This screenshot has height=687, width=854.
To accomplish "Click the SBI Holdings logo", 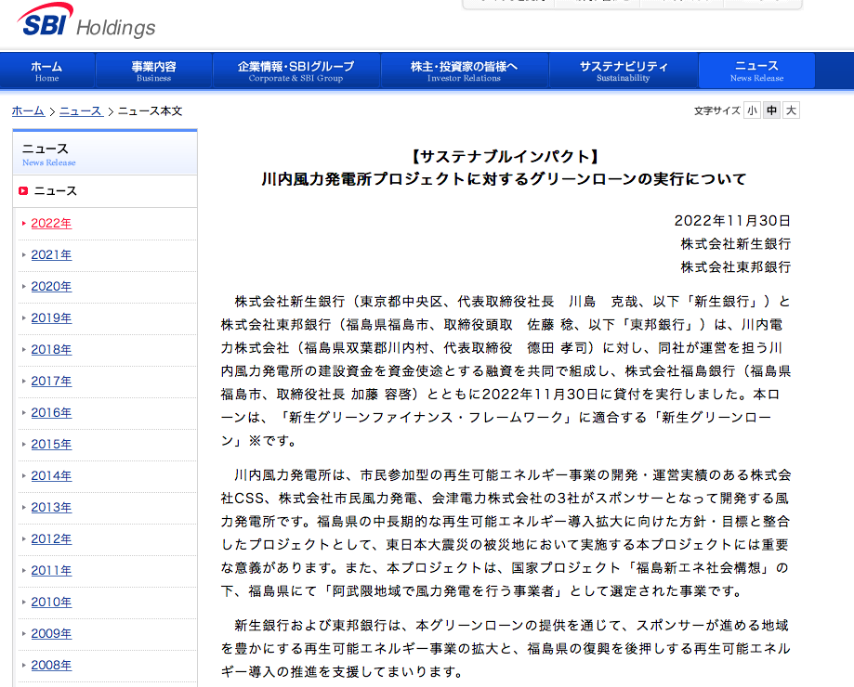I will 86,21.
